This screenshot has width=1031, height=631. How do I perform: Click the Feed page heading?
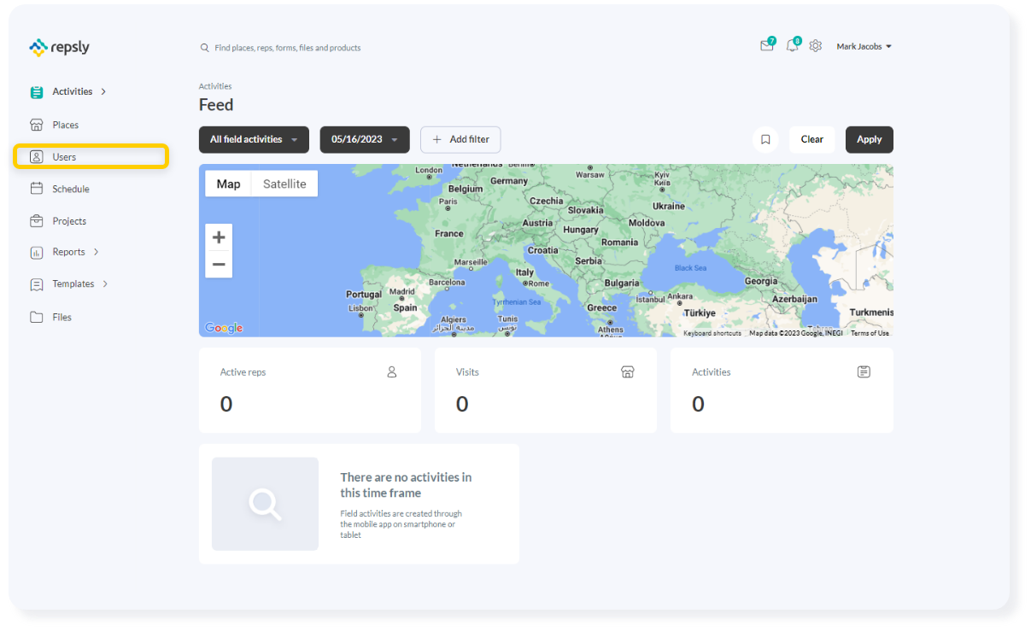pos(216,105)
